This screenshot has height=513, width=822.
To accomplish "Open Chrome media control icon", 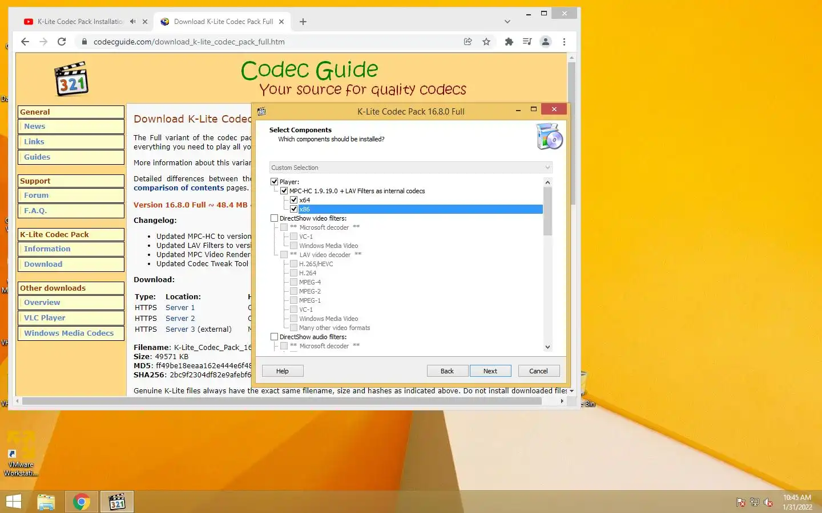I will 527,42.
